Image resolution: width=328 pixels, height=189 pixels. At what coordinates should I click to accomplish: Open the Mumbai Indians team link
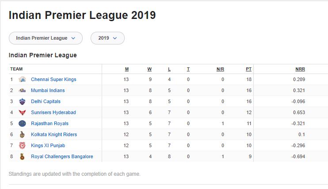tap(48, 91)
